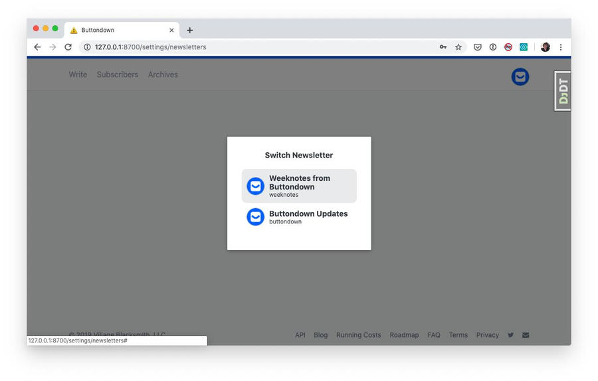The height and width of the screenshot is (381, 598).
Task: Maximize the window with green button
Action: [55, 28]
